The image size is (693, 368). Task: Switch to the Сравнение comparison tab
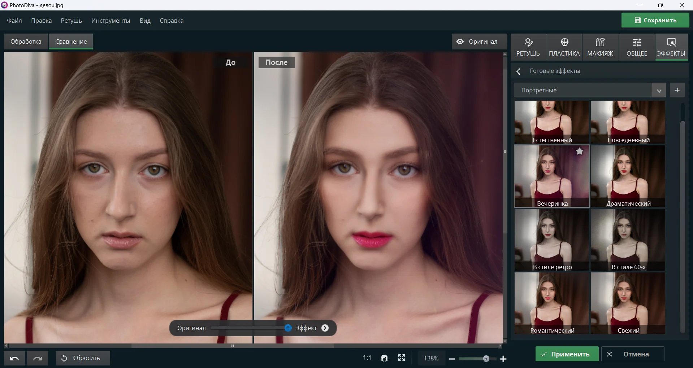tap(71, 41)
